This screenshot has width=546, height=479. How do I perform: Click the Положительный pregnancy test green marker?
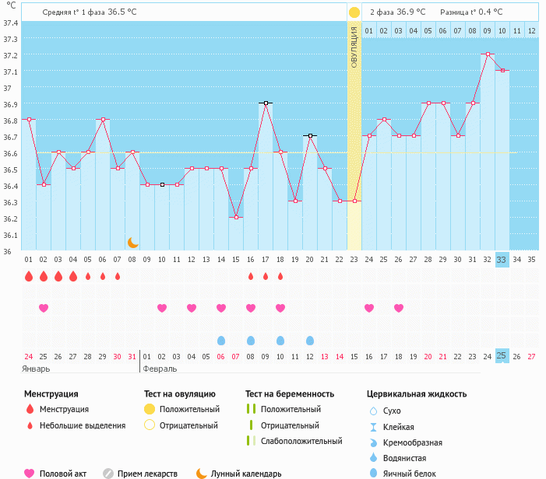click(251, 409)
